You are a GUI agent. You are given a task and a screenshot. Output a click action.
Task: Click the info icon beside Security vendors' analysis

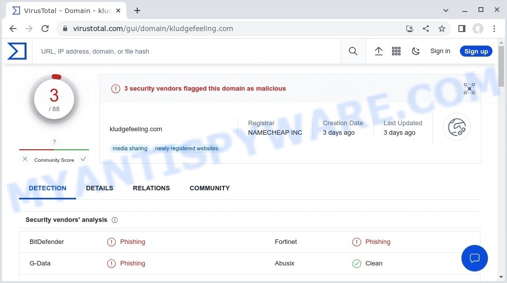[x=114, y=220]
